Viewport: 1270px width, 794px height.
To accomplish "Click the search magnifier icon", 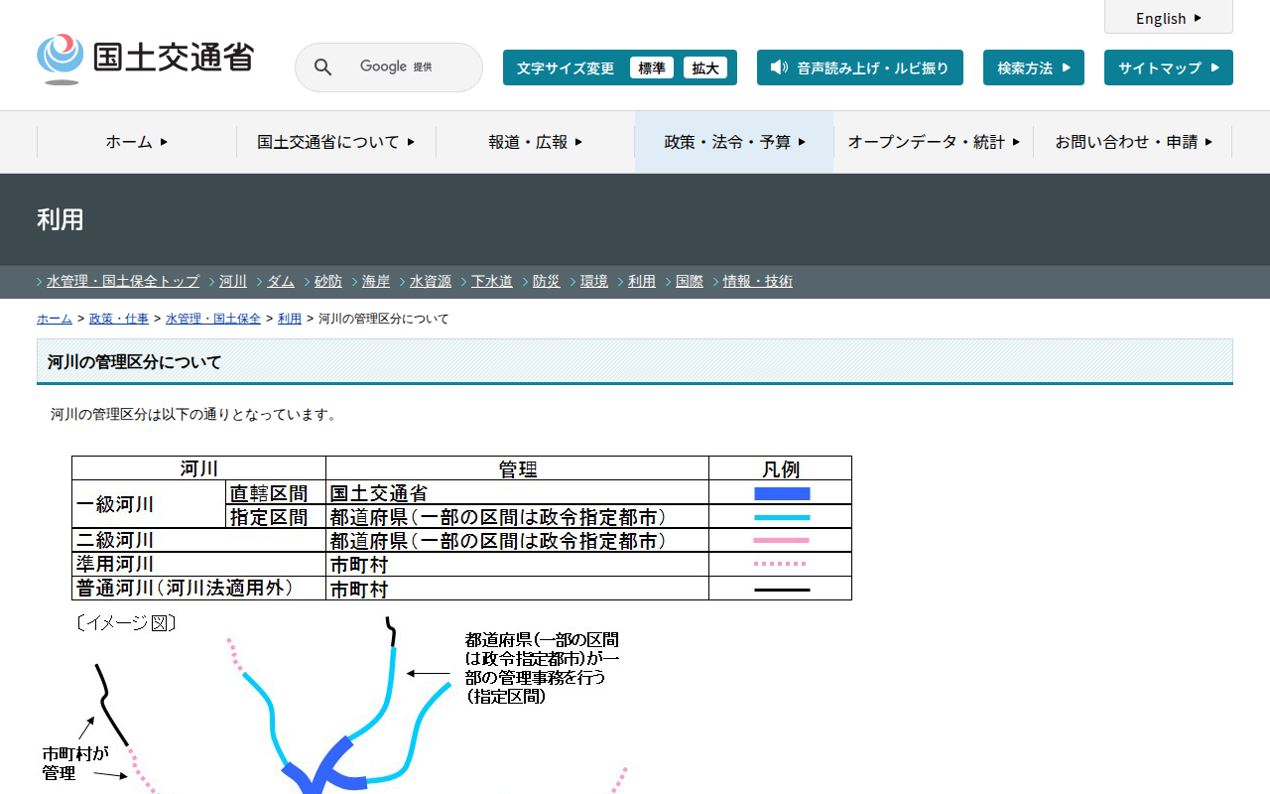I will (322, 67).
